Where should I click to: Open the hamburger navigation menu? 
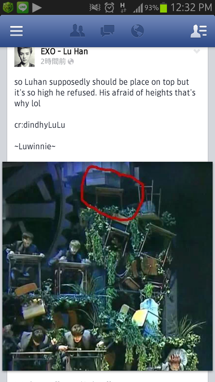coord(16,31)
